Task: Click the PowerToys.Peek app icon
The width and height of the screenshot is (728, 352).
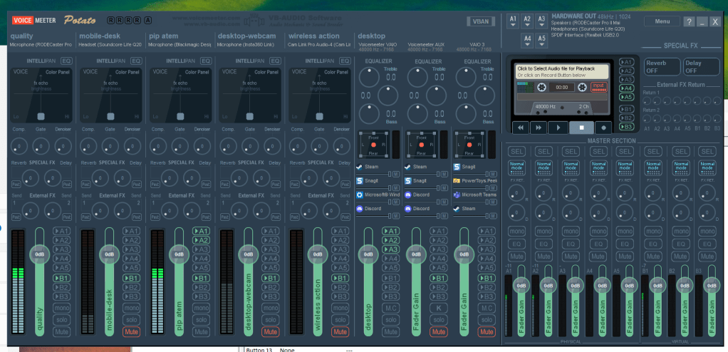Action: click(x=457, y=181)
